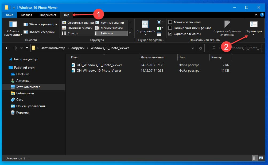The height and width of the screenshot is (165, 268).
Task: Click the ON_Windows_10_Photo_Viewer 11 КБ size cell
Action: pos(225,71)
